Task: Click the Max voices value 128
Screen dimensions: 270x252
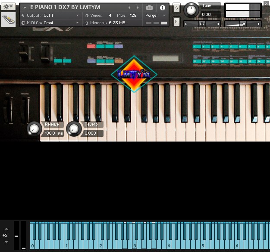Action: [133, 16]
